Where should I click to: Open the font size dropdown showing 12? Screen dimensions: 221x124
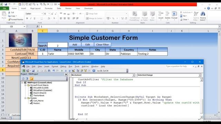pos(49,14)
